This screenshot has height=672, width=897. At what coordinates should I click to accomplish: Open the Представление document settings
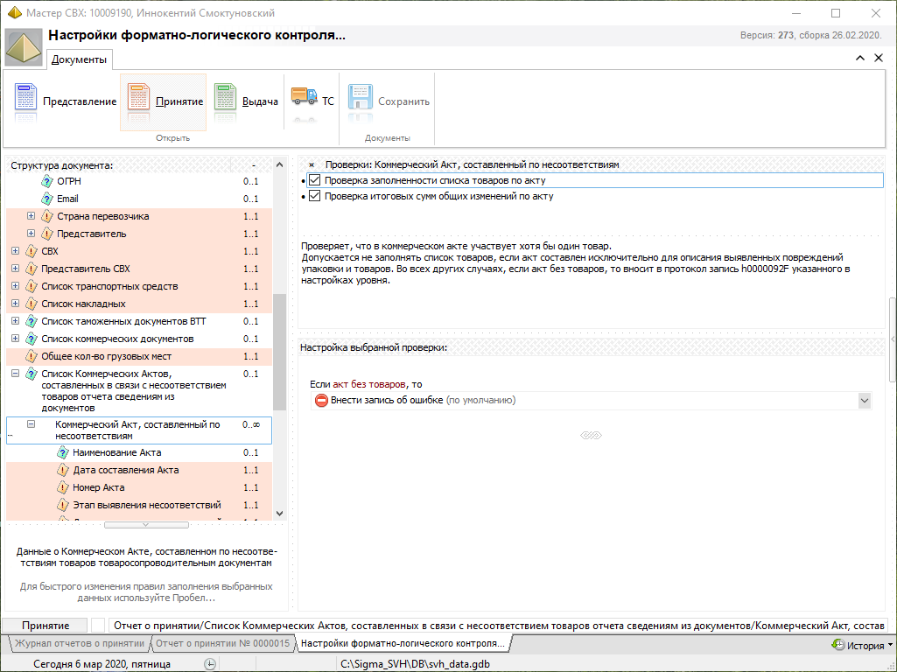pos(66,101)
